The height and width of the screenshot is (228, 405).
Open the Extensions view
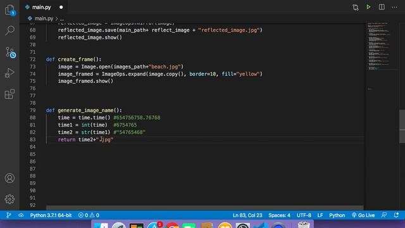pyautogui.click(x=10, y=94)
